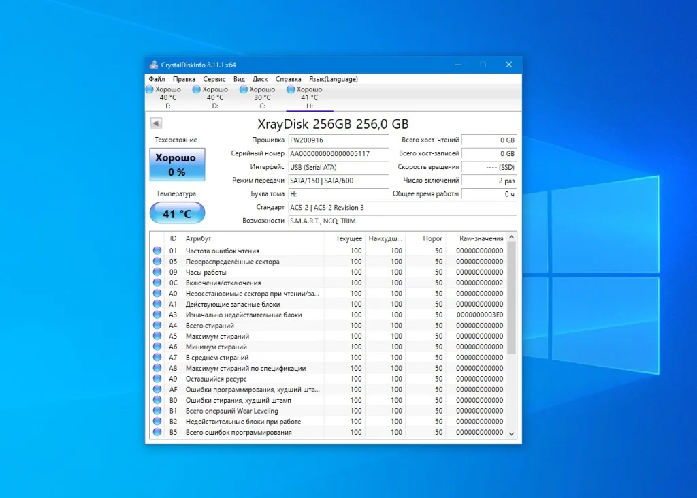The image size is (697, 498).
Task: Click the attribute list scrollbar thumb
Action: (511, 298)
